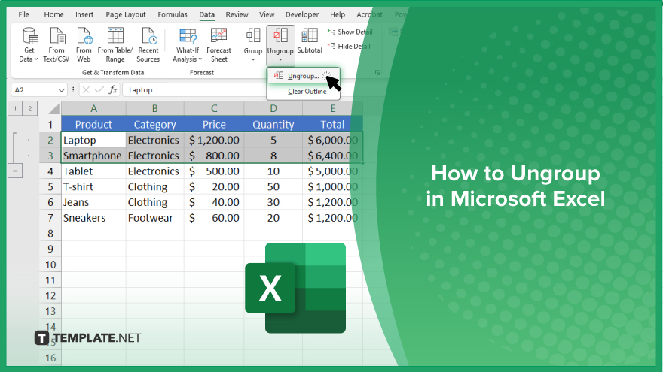Click the Group button icon
This screenshot has width=663, height=372.
click(253, 36)
